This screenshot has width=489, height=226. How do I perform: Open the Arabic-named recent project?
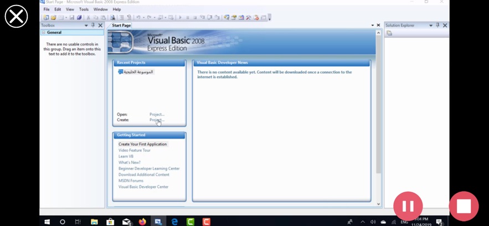(136, 71)
